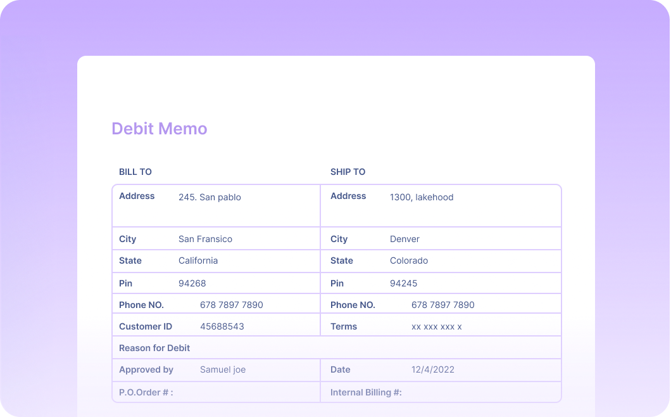Click the Date value 12/4/2022
Image resolution: width=671 pixels, height=417 pixels.
(x=432, y=369)
